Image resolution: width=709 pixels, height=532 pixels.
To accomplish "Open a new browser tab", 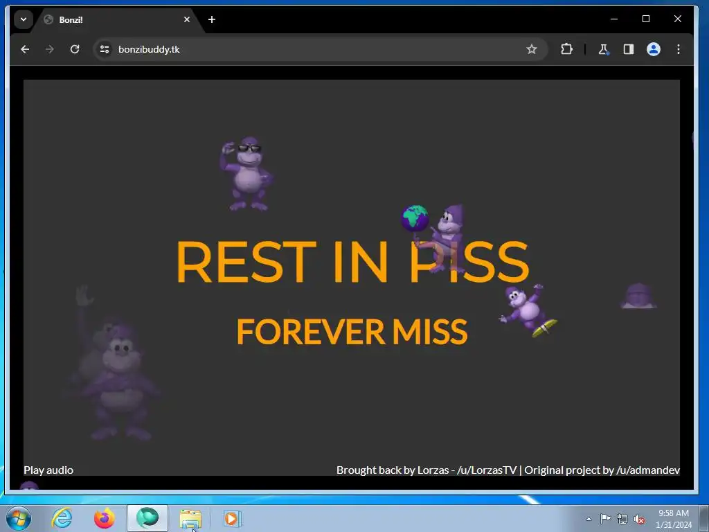I will click(212, 19).
